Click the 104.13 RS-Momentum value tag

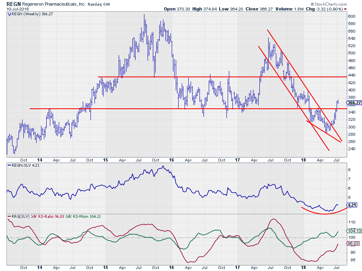[354, 231]
